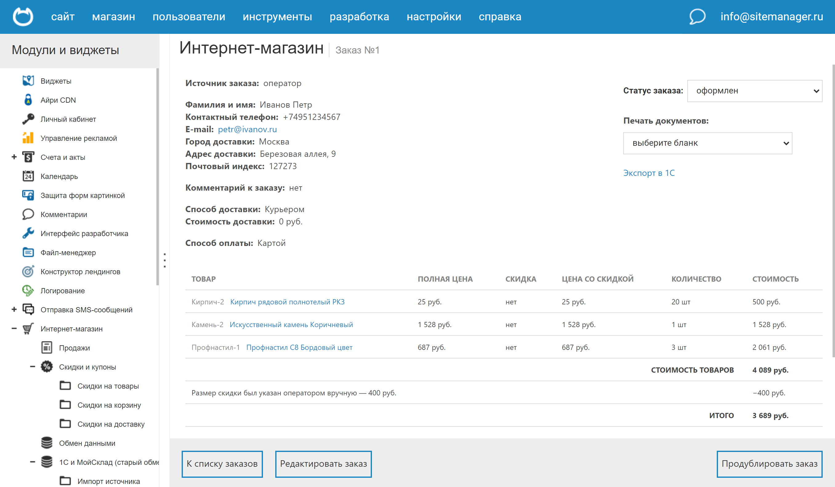Screen dimensions: 835x487
Task: Open the инструменты menu
Action: pos(277,17)
